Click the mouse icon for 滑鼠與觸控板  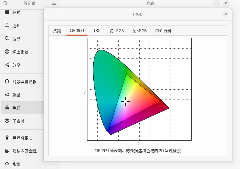point(7,82)
